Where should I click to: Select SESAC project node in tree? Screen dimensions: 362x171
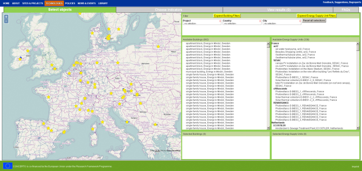coord(277,60)
